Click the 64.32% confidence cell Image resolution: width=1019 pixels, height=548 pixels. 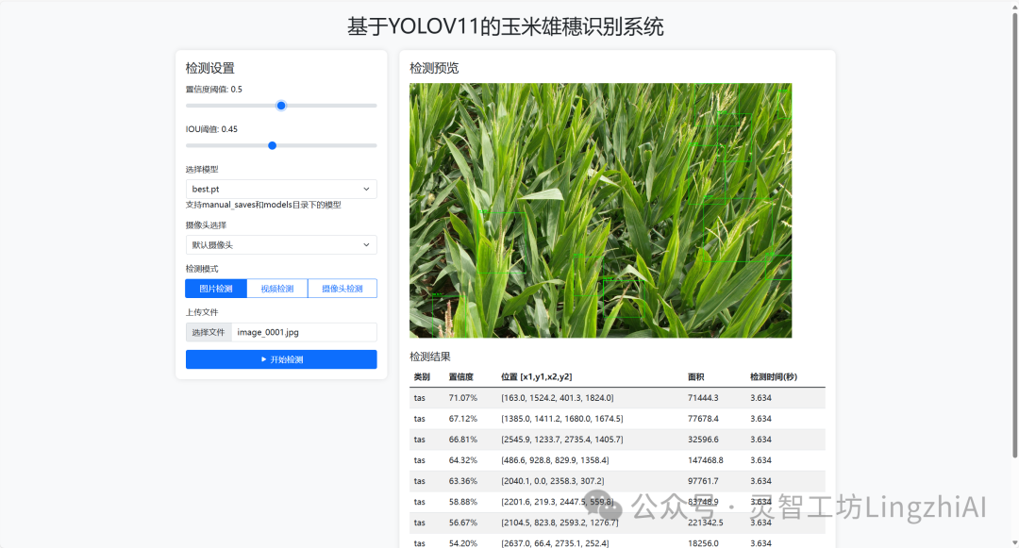tap(462, 459)
